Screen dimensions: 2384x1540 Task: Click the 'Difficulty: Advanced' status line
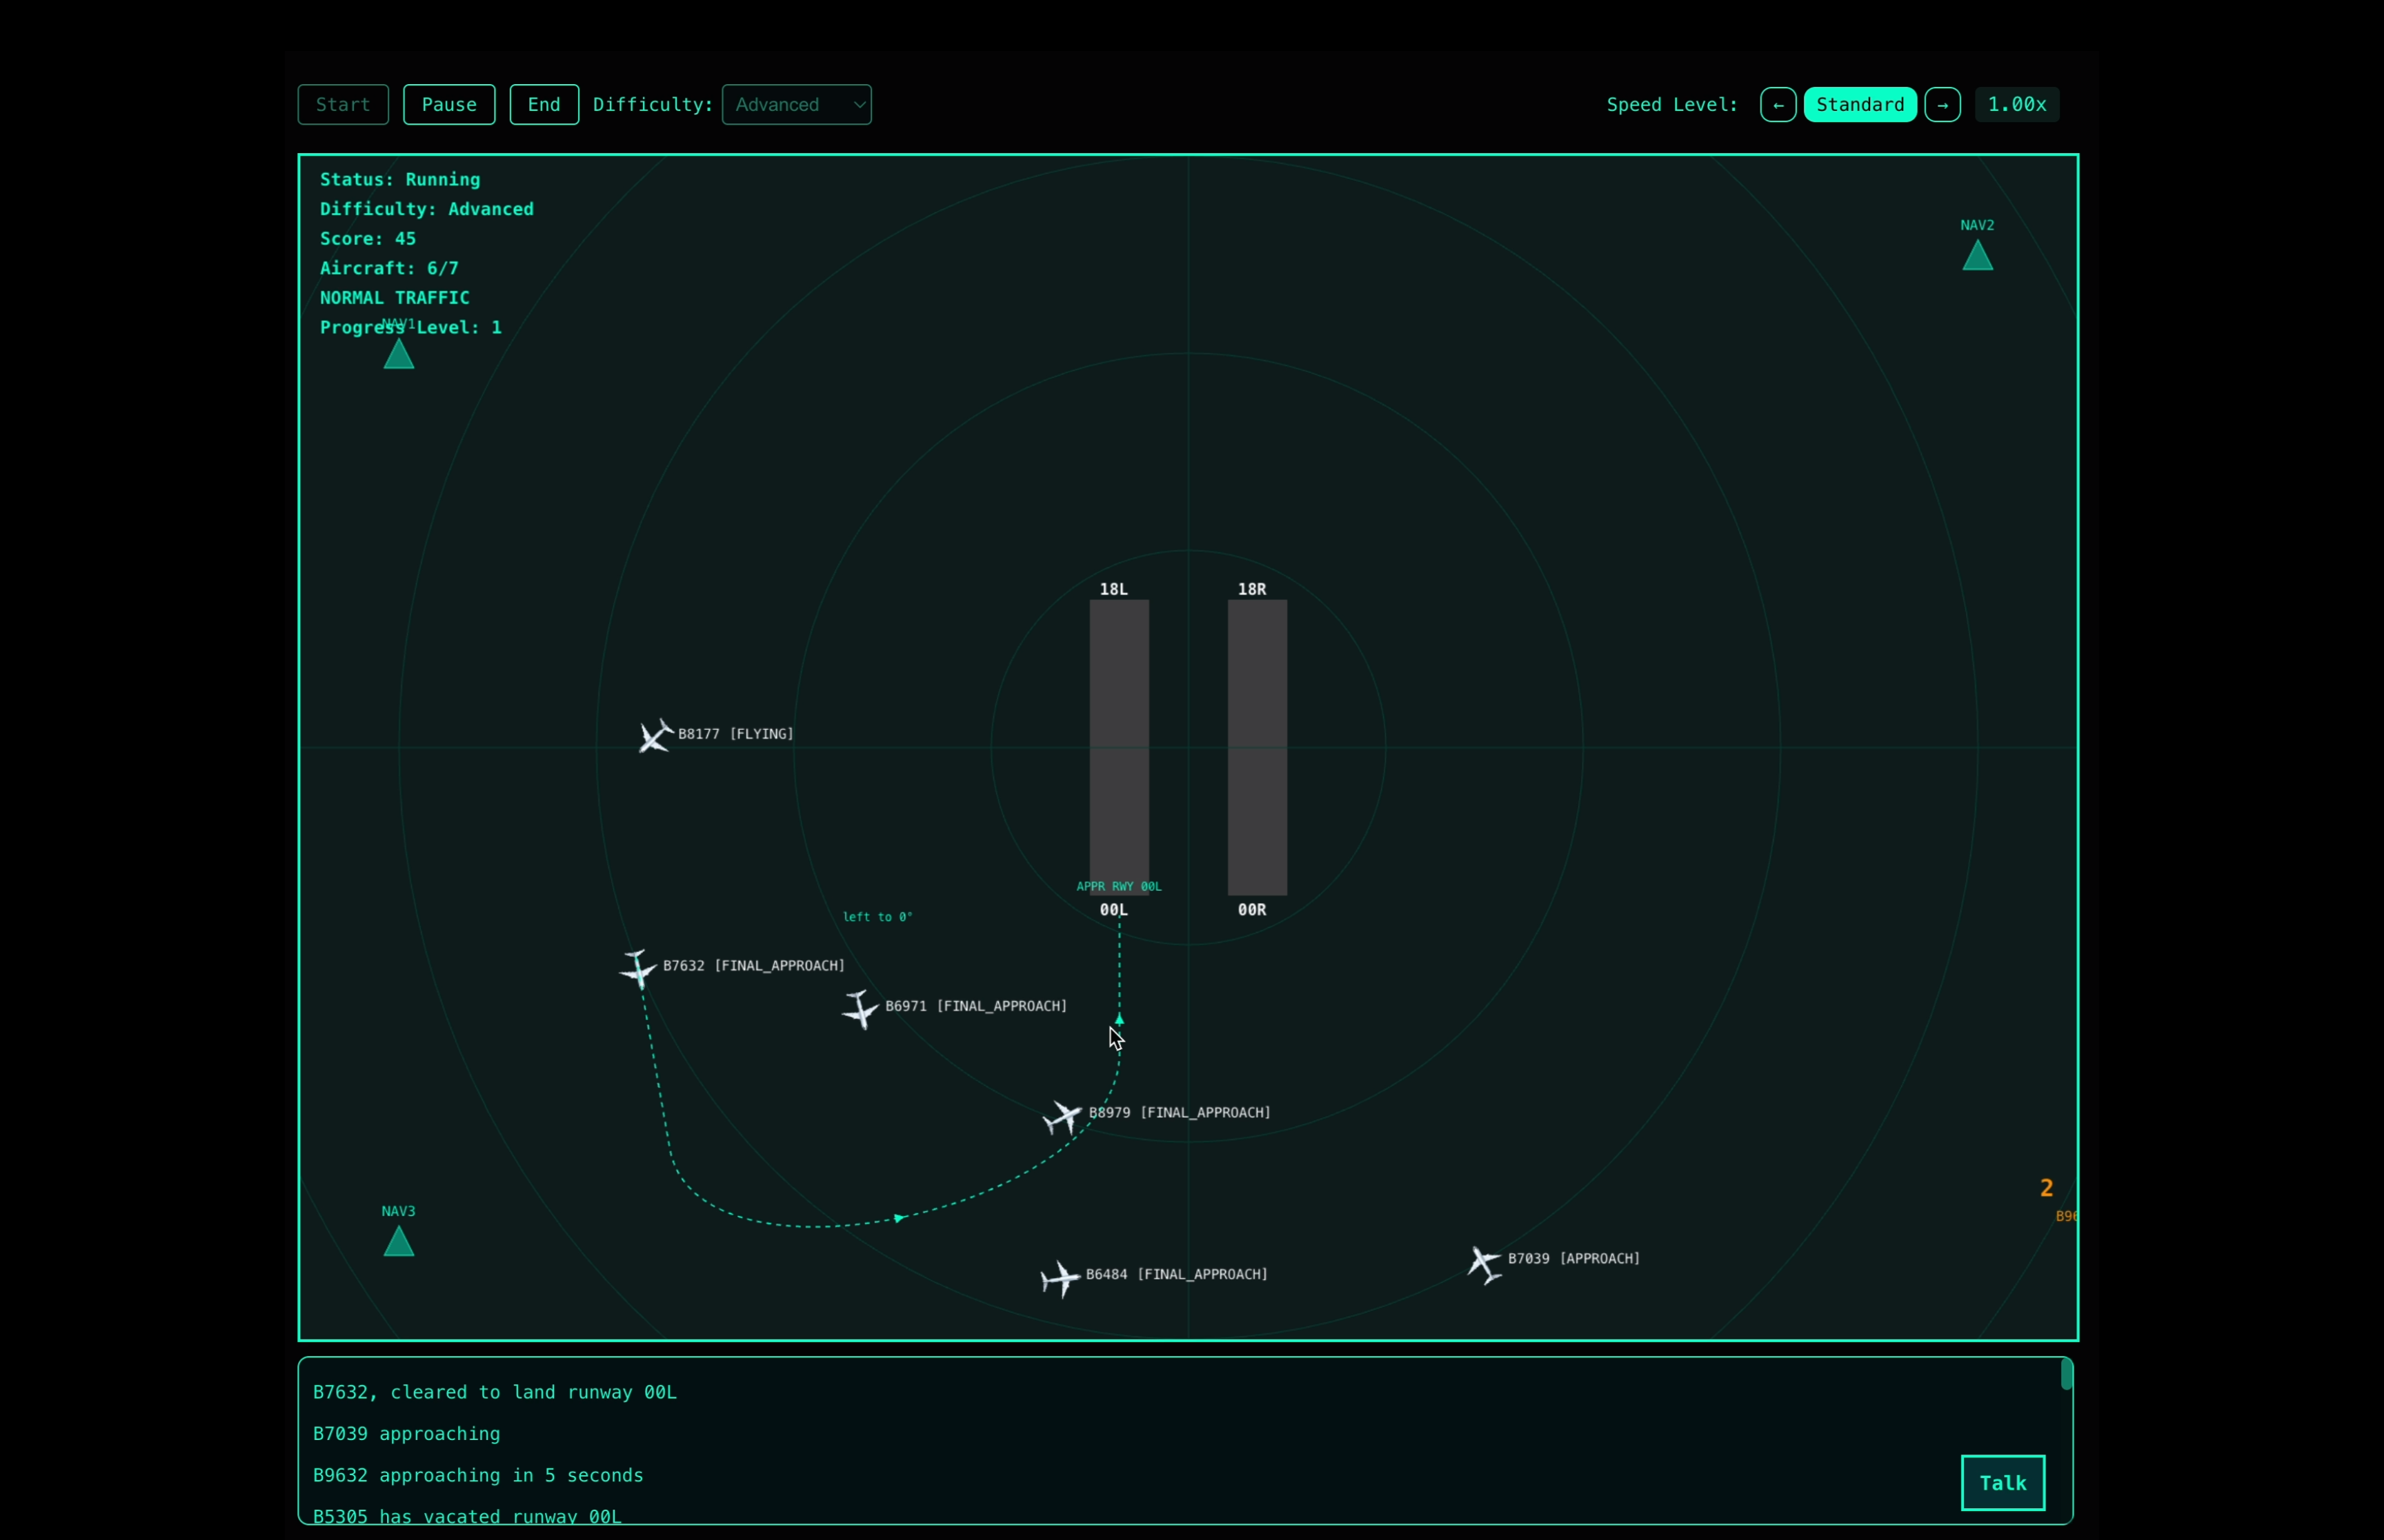click(426, 209)
